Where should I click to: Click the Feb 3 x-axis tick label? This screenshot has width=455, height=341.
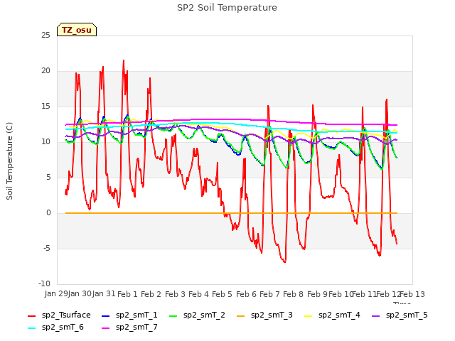coord(175,294)
